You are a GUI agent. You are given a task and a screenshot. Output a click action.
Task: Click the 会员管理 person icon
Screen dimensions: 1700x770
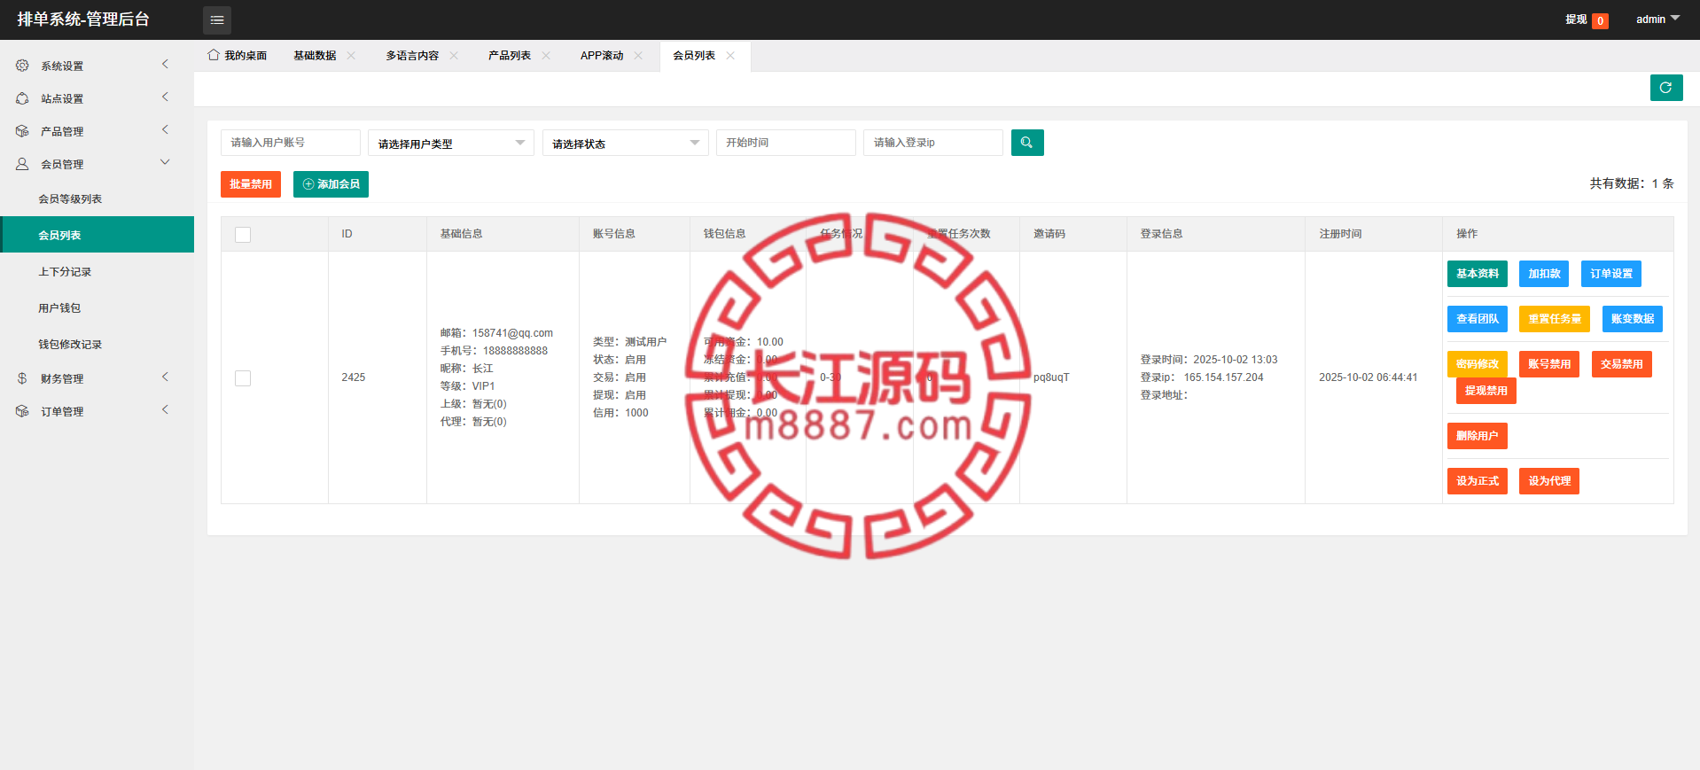(22, 164)
